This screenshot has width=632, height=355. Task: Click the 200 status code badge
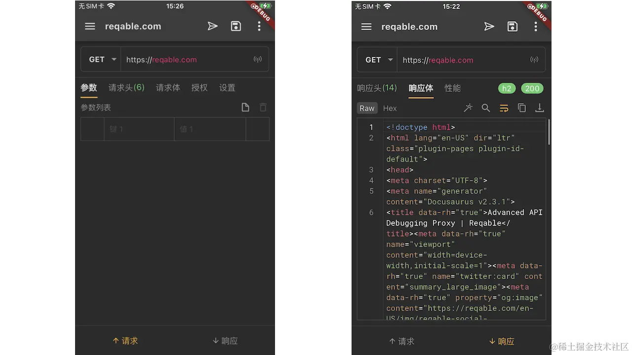[x=532, y=88]
